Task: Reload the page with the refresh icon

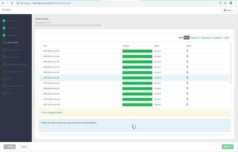Action: 12,3
